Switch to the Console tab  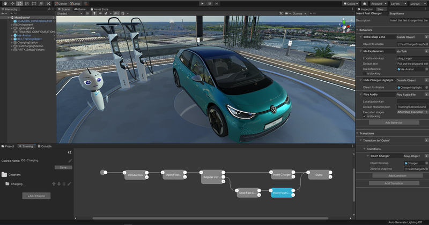45,146
